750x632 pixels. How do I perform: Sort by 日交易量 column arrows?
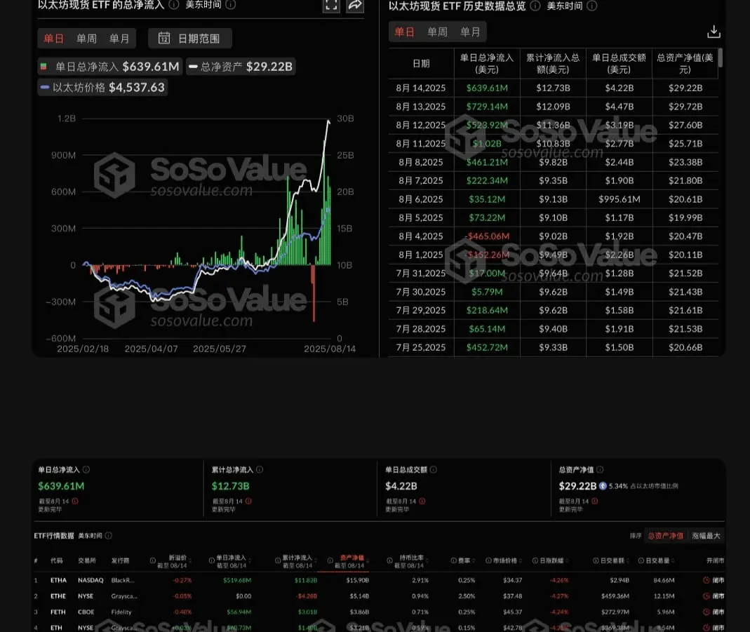tap(673, 560)
